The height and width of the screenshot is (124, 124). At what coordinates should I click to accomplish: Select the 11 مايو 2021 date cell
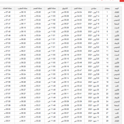click(94, 121)
